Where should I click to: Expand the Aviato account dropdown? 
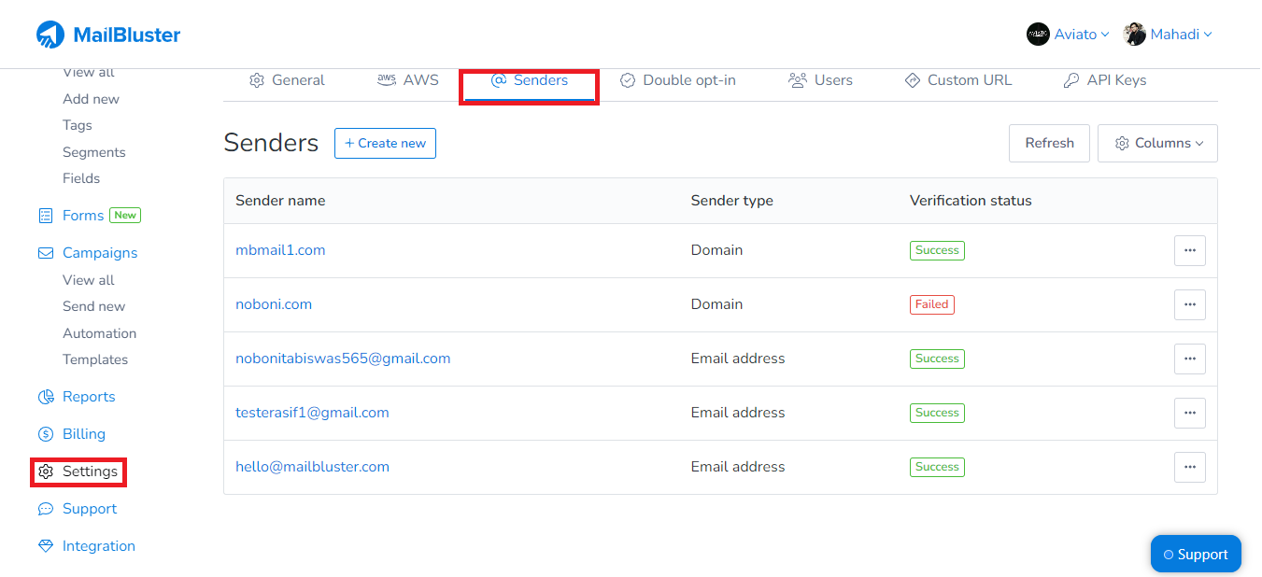tap(1068, 34)
